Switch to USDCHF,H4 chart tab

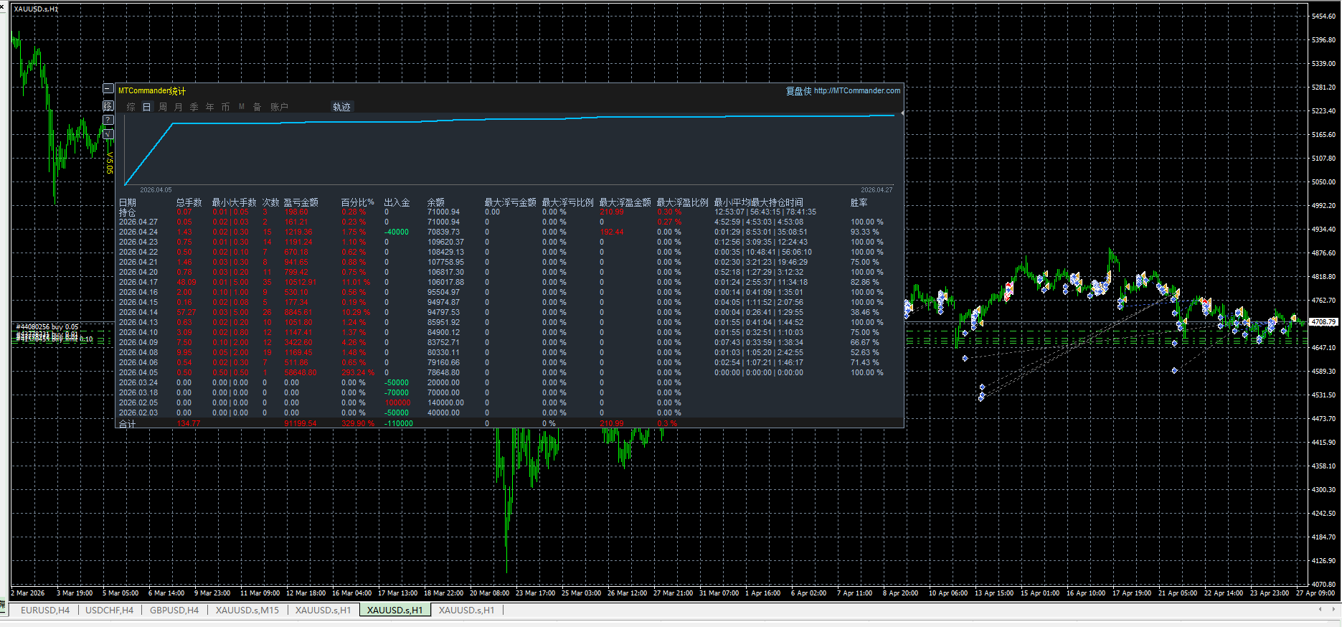click(109, 610)
